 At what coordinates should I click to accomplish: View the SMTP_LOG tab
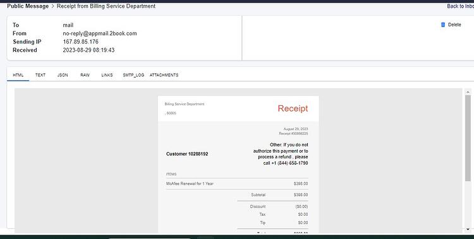tap(133, 75)
